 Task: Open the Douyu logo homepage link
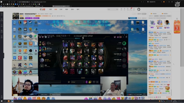coord(42,9)
